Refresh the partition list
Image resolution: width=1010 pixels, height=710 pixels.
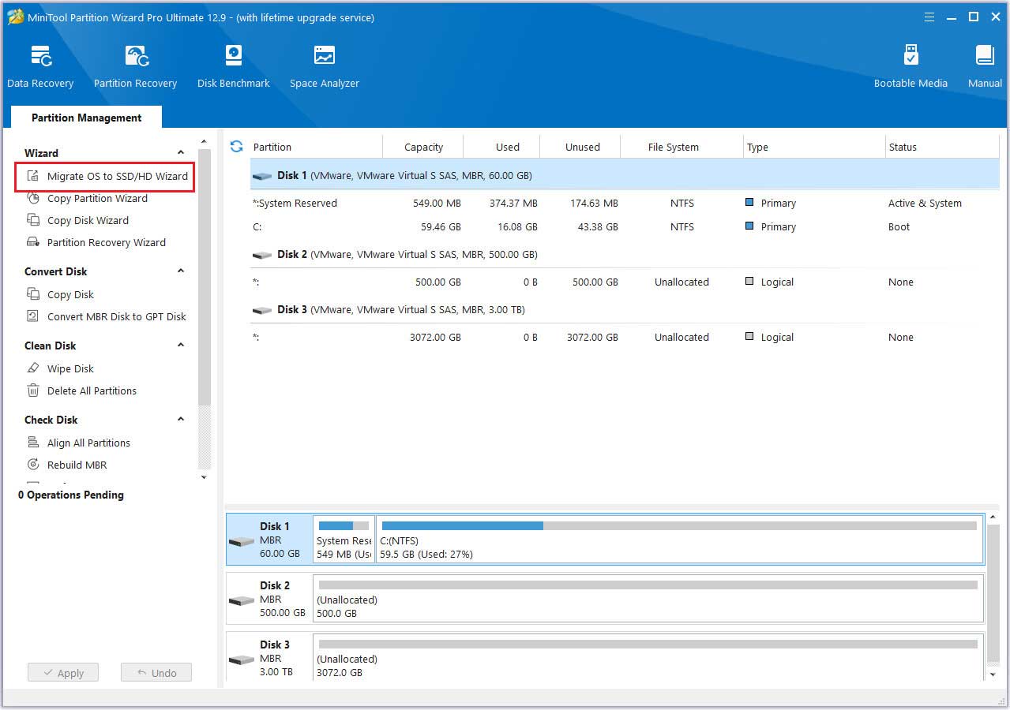[235, 146]
